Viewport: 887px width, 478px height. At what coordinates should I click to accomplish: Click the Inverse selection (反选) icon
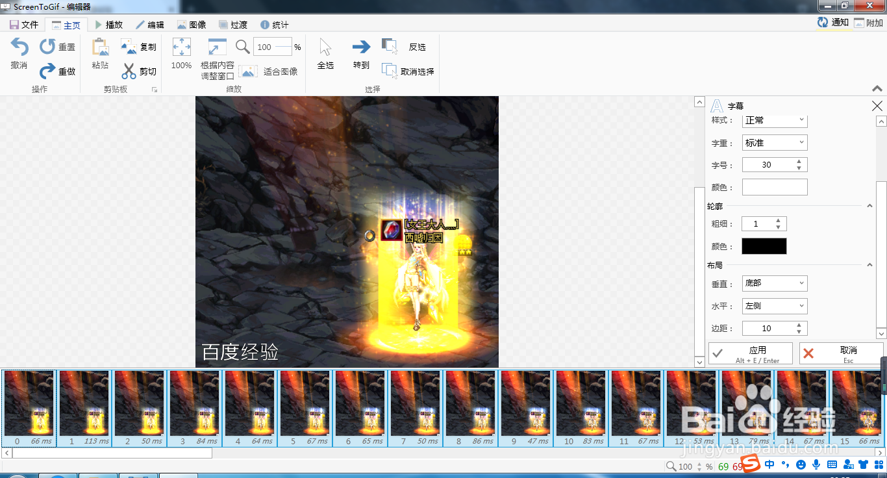click(x=390, y=46)
